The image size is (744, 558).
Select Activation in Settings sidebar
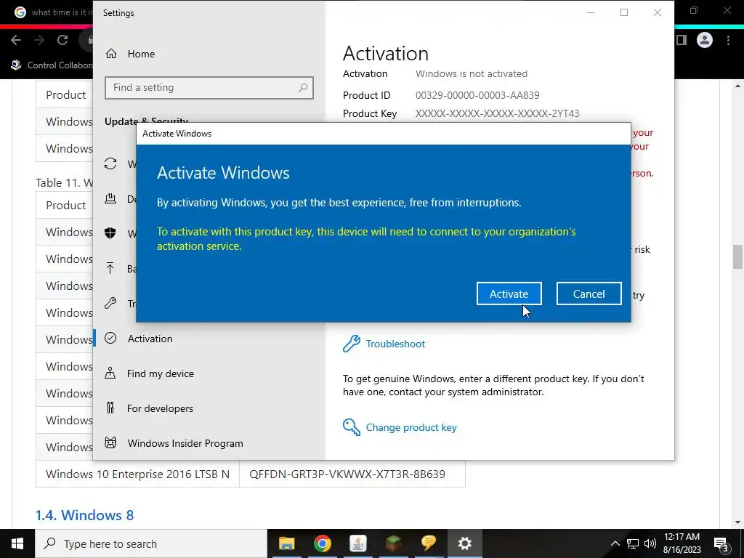150,339
